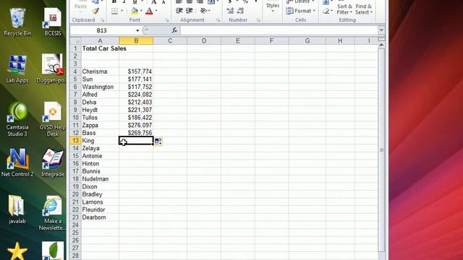Image resolution: width=463 pixels, height=260 pixels.
Task: Open the Fill Color dropdown arrow
Action: [x=141, y=12]
